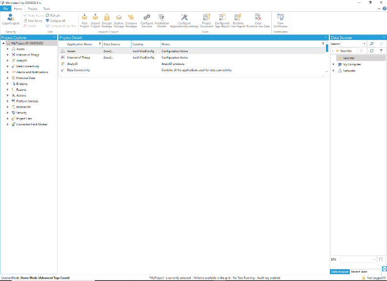Open Configure Services

[x=147, y=20]
